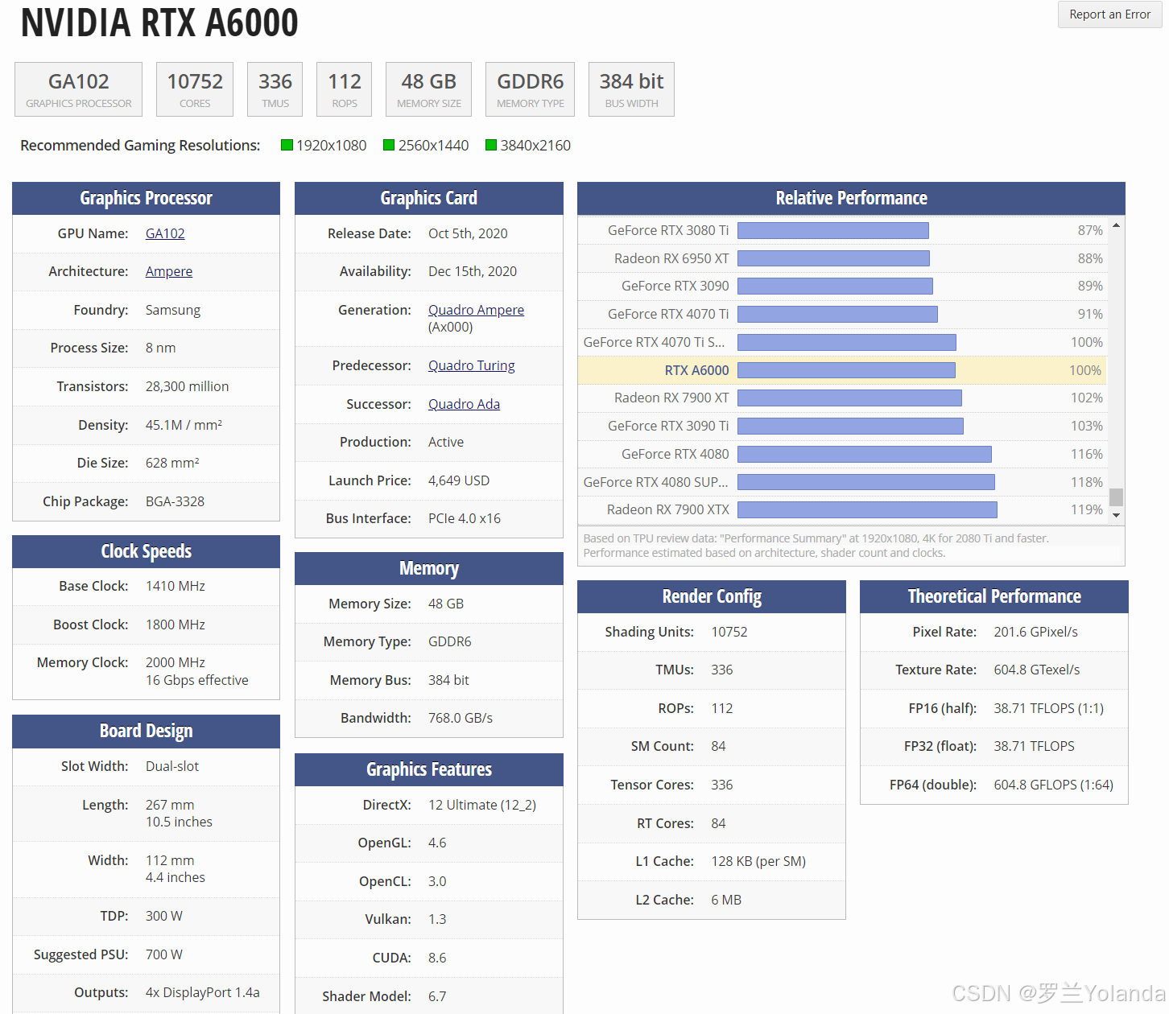Click the Graphics Processor section header
This screenshot has height=1014, width=1169.
coord(146,198)
